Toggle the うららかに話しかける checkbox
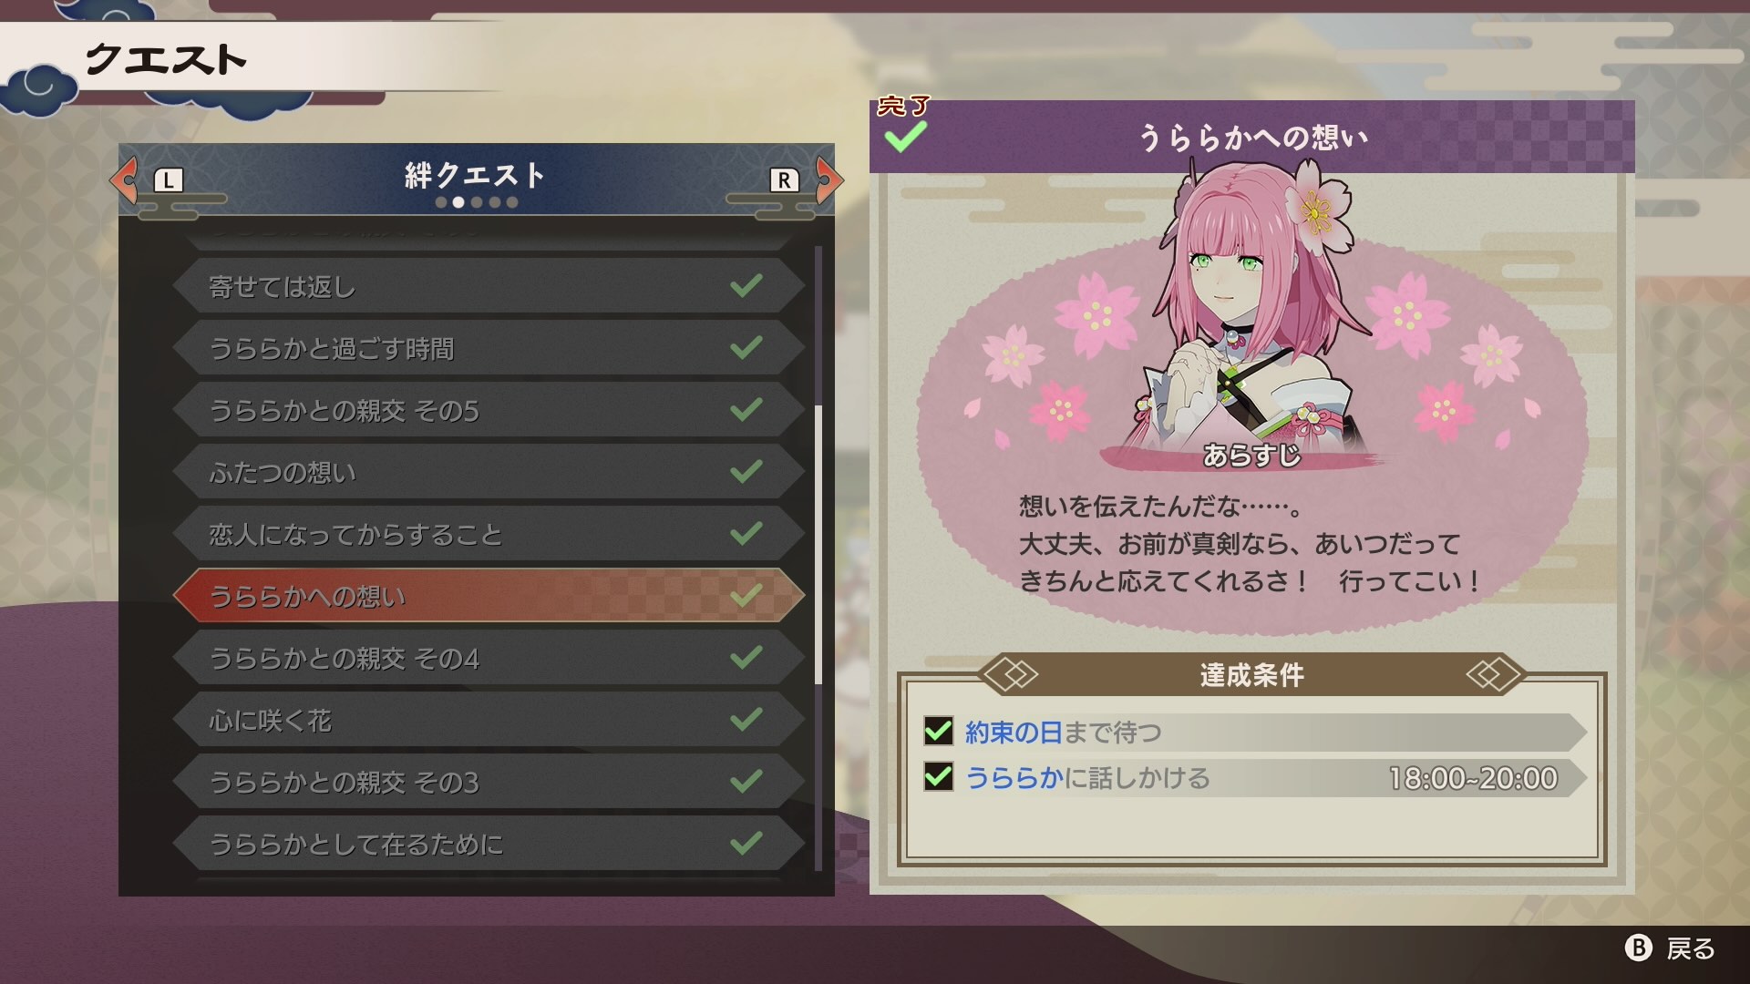The width and height of the screenshot is (1750, 984). 938,777
